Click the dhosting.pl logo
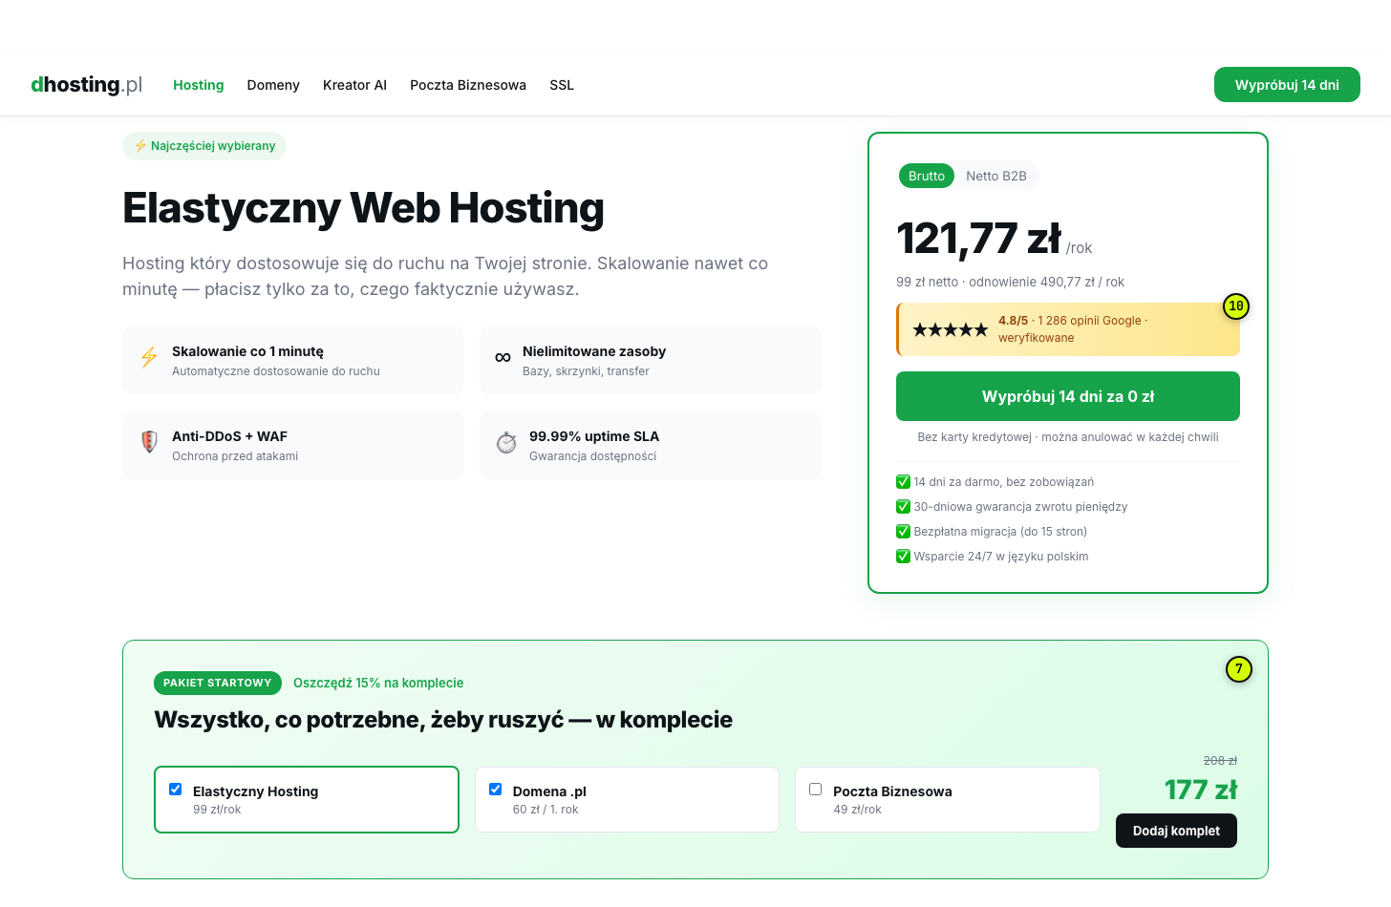1391x907 pixels. click(87, 85)
